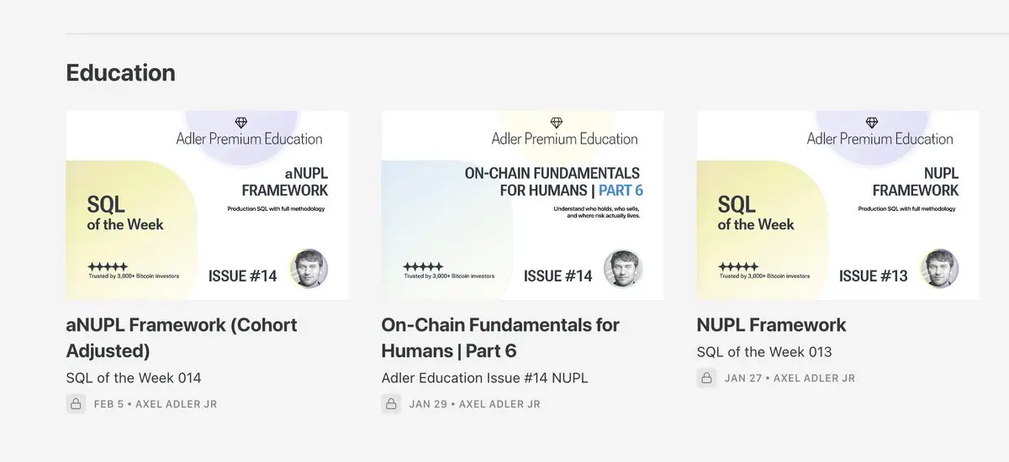
Task: Click diamond logo on NUPL Framework thumbnail
Action: tap(872, 123)
